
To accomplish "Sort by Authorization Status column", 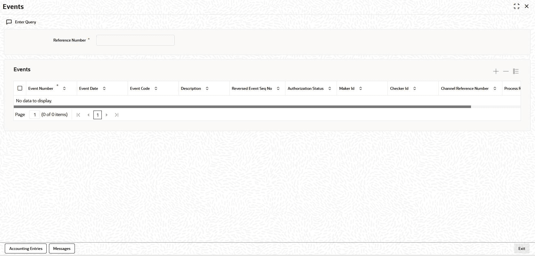I will (x=330, y=89).
